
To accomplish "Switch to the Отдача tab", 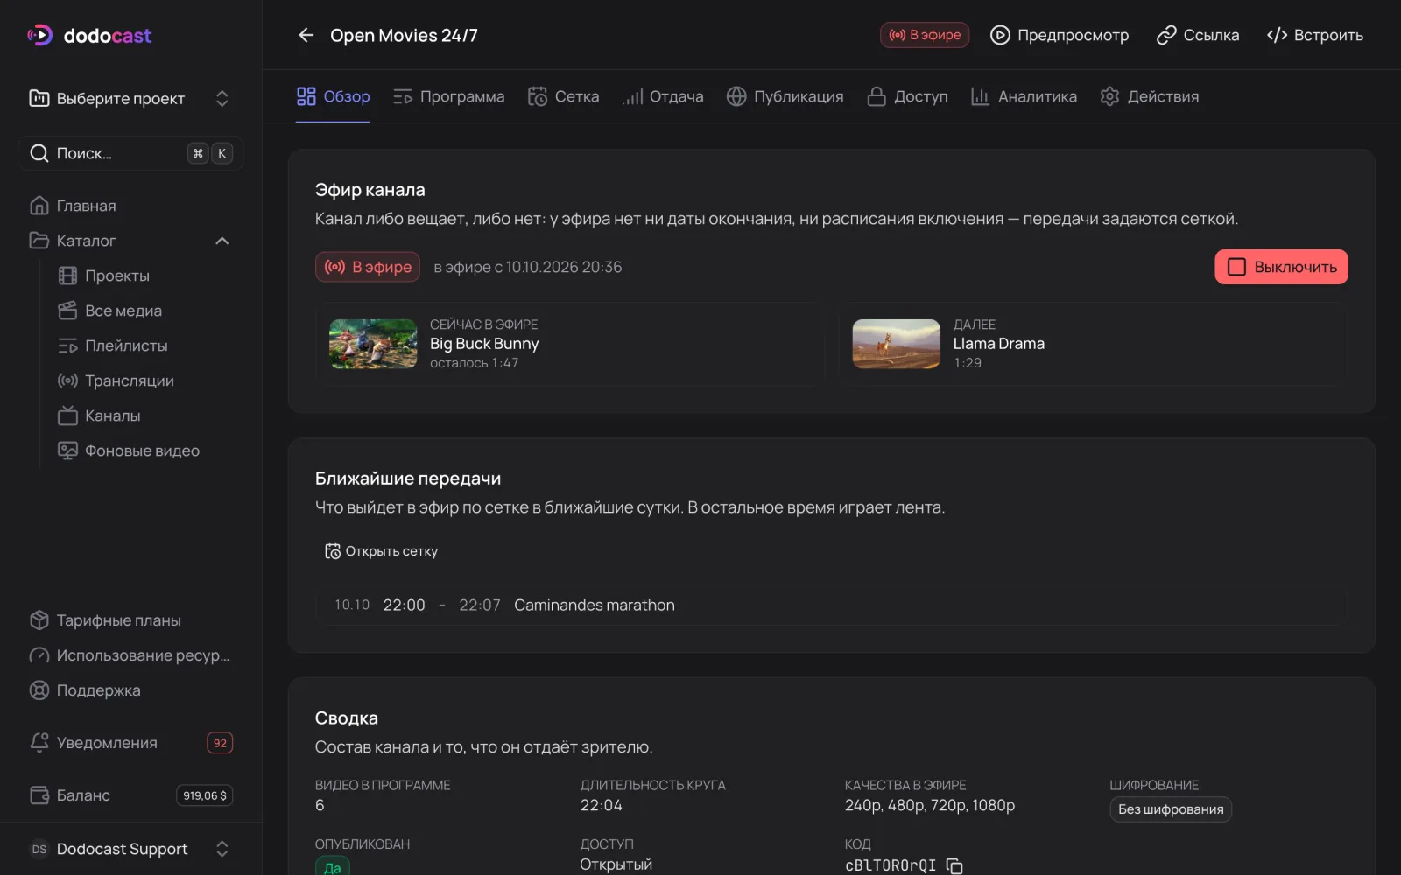I will click(x=663, y=96).
